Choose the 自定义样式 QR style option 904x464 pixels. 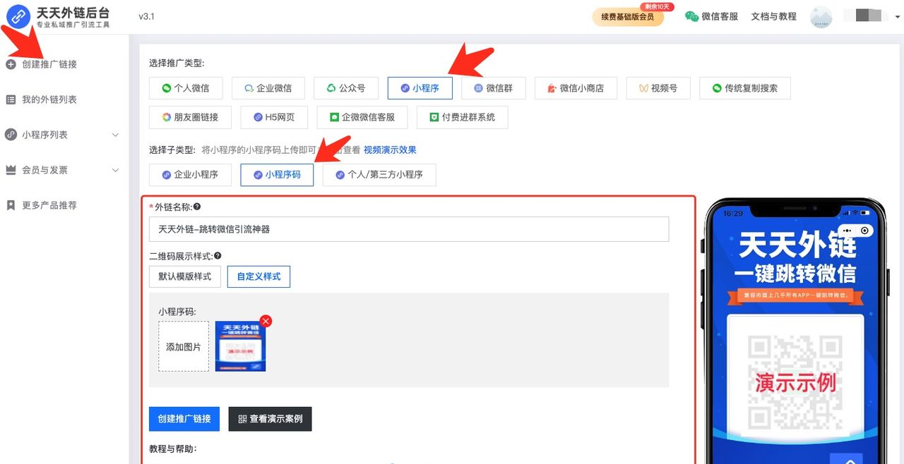click(x=258, y=276)
